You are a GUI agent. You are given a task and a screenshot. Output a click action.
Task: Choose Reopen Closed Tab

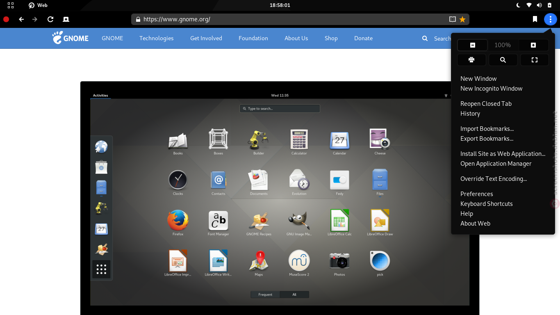click(486, 104)
